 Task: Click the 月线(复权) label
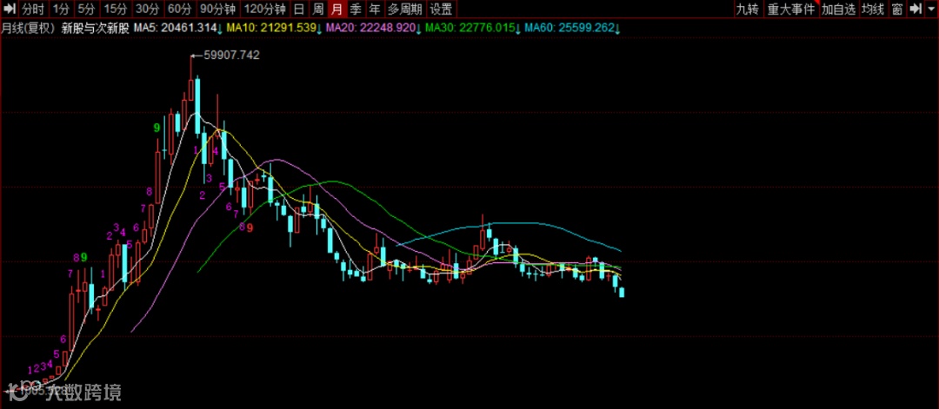coord(28,28)
